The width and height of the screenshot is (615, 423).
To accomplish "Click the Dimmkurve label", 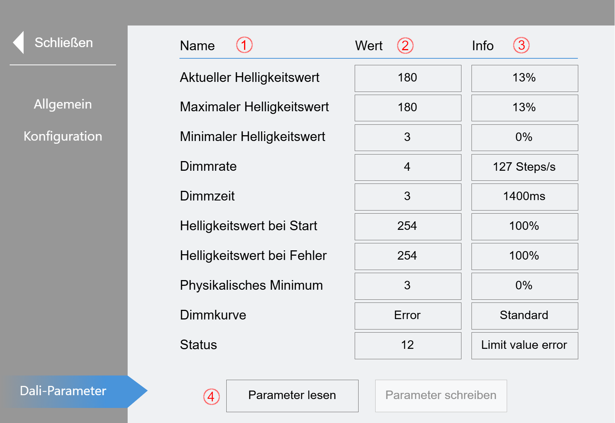I will 213,315.
